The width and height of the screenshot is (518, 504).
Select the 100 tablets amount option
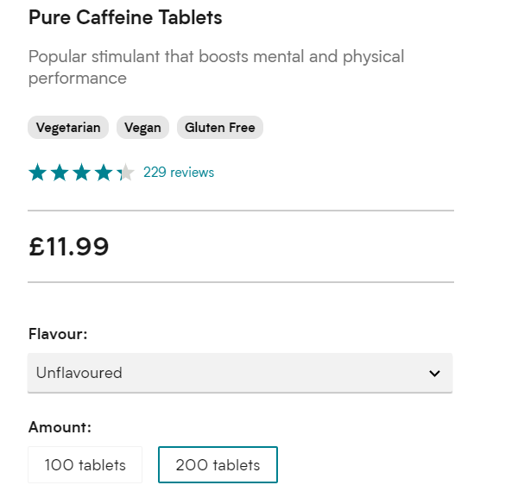click(x=85, y=465)
